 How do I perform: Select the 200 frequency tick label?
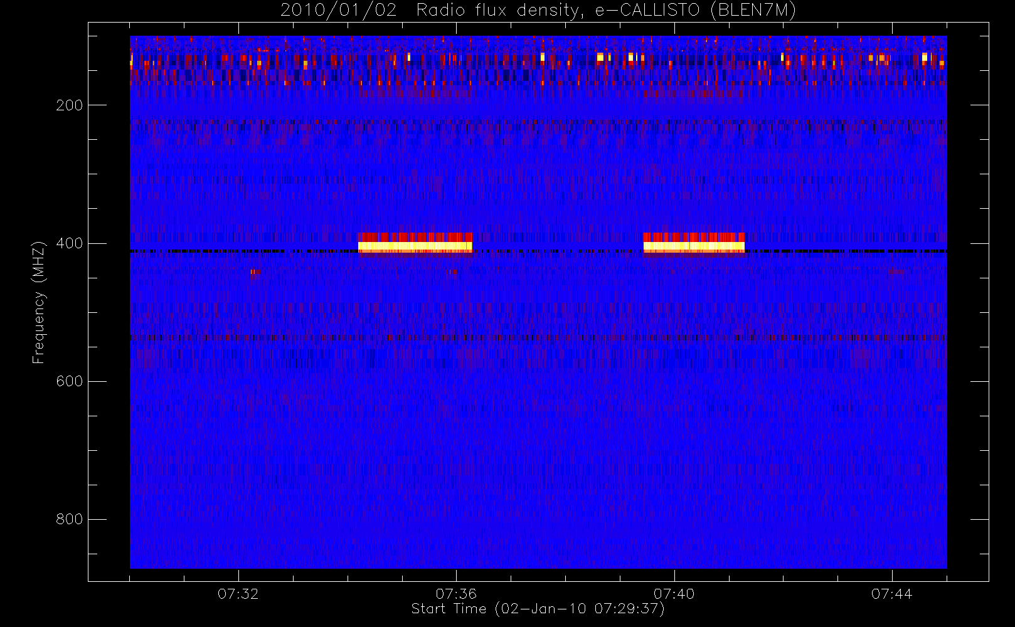point(70,105)
